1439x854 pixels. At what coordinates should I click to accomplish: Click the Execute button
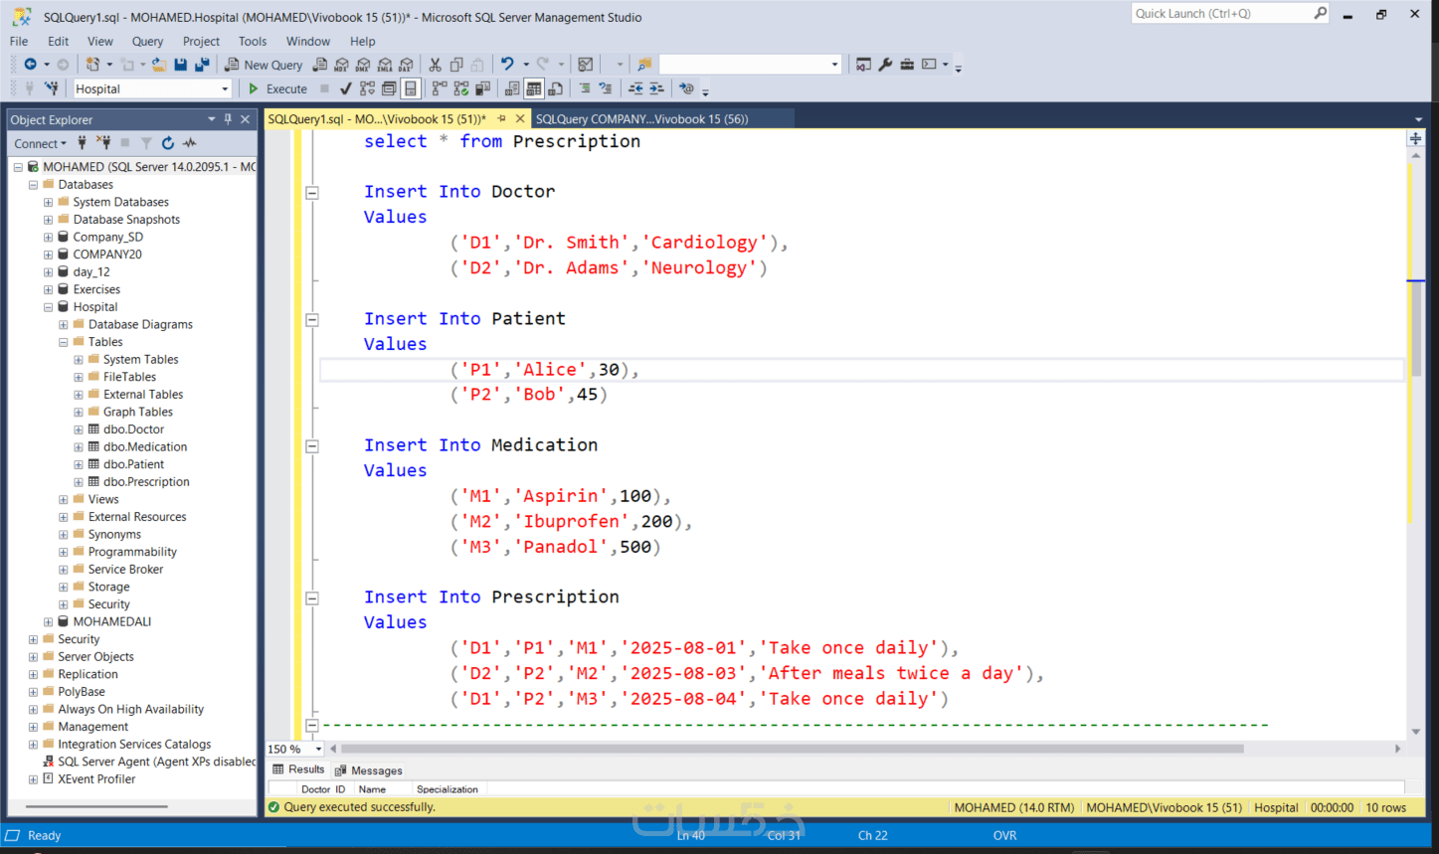pyautogui.click(x=277, y=88)
